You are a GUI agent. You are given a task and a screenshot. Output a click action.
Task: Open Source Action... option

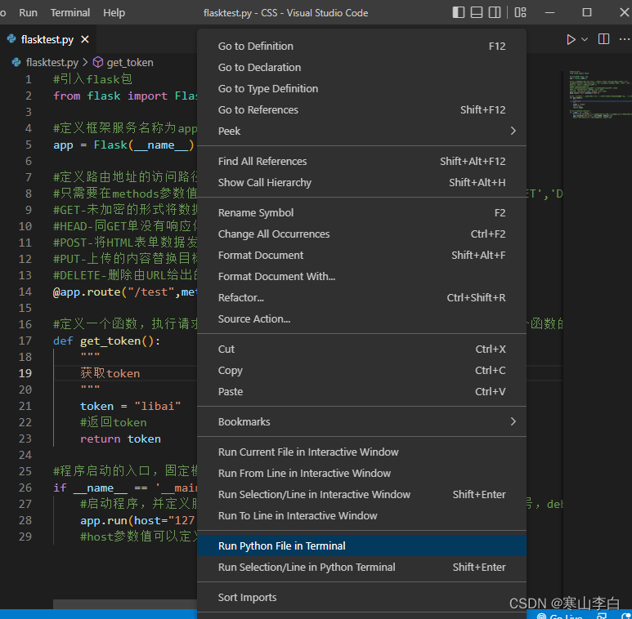(361, 319)
